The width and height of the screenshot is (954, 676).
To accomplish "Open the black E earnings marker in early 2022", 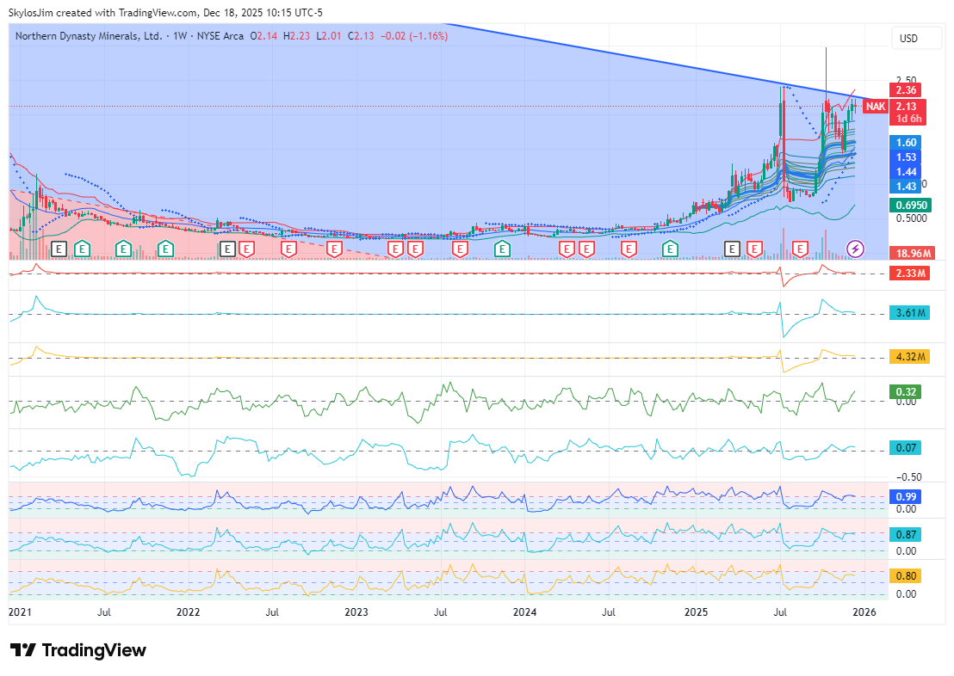I will (227, 249).
